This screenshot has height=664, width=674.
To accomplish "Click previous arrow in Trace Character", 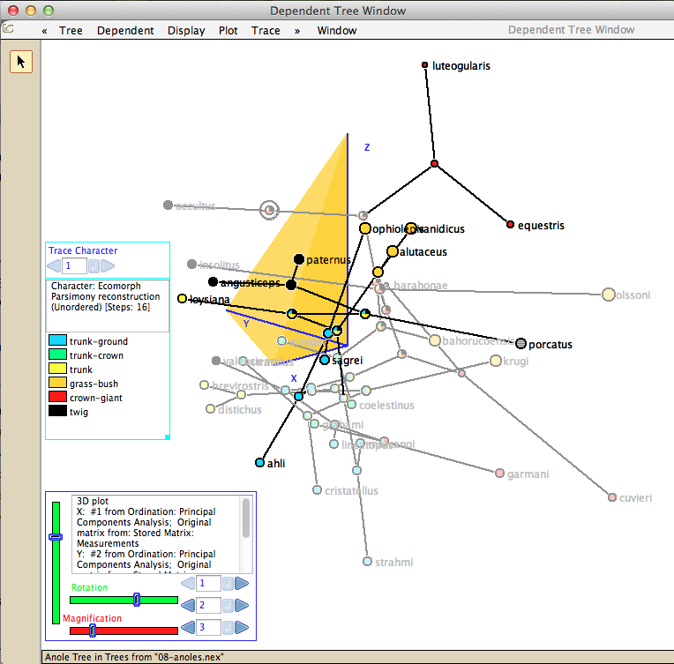I will (54, 265).
